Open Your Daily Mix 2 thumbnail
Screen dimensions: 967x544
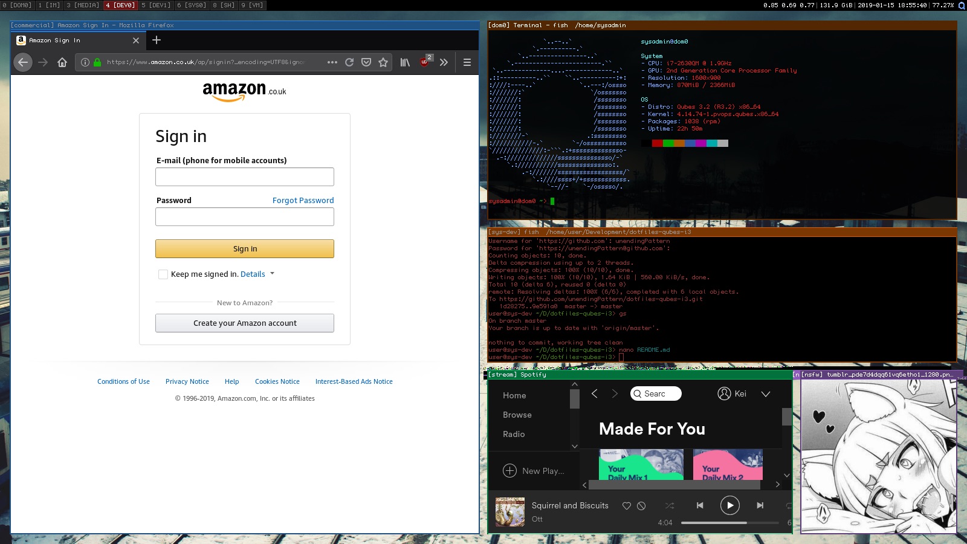tap(728, 465)
